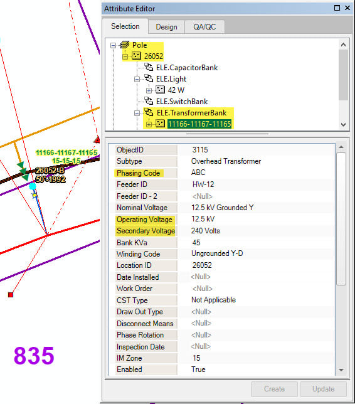
Task: Click the 11166-11167-11165 transformer feature icon
Action: 160,124
